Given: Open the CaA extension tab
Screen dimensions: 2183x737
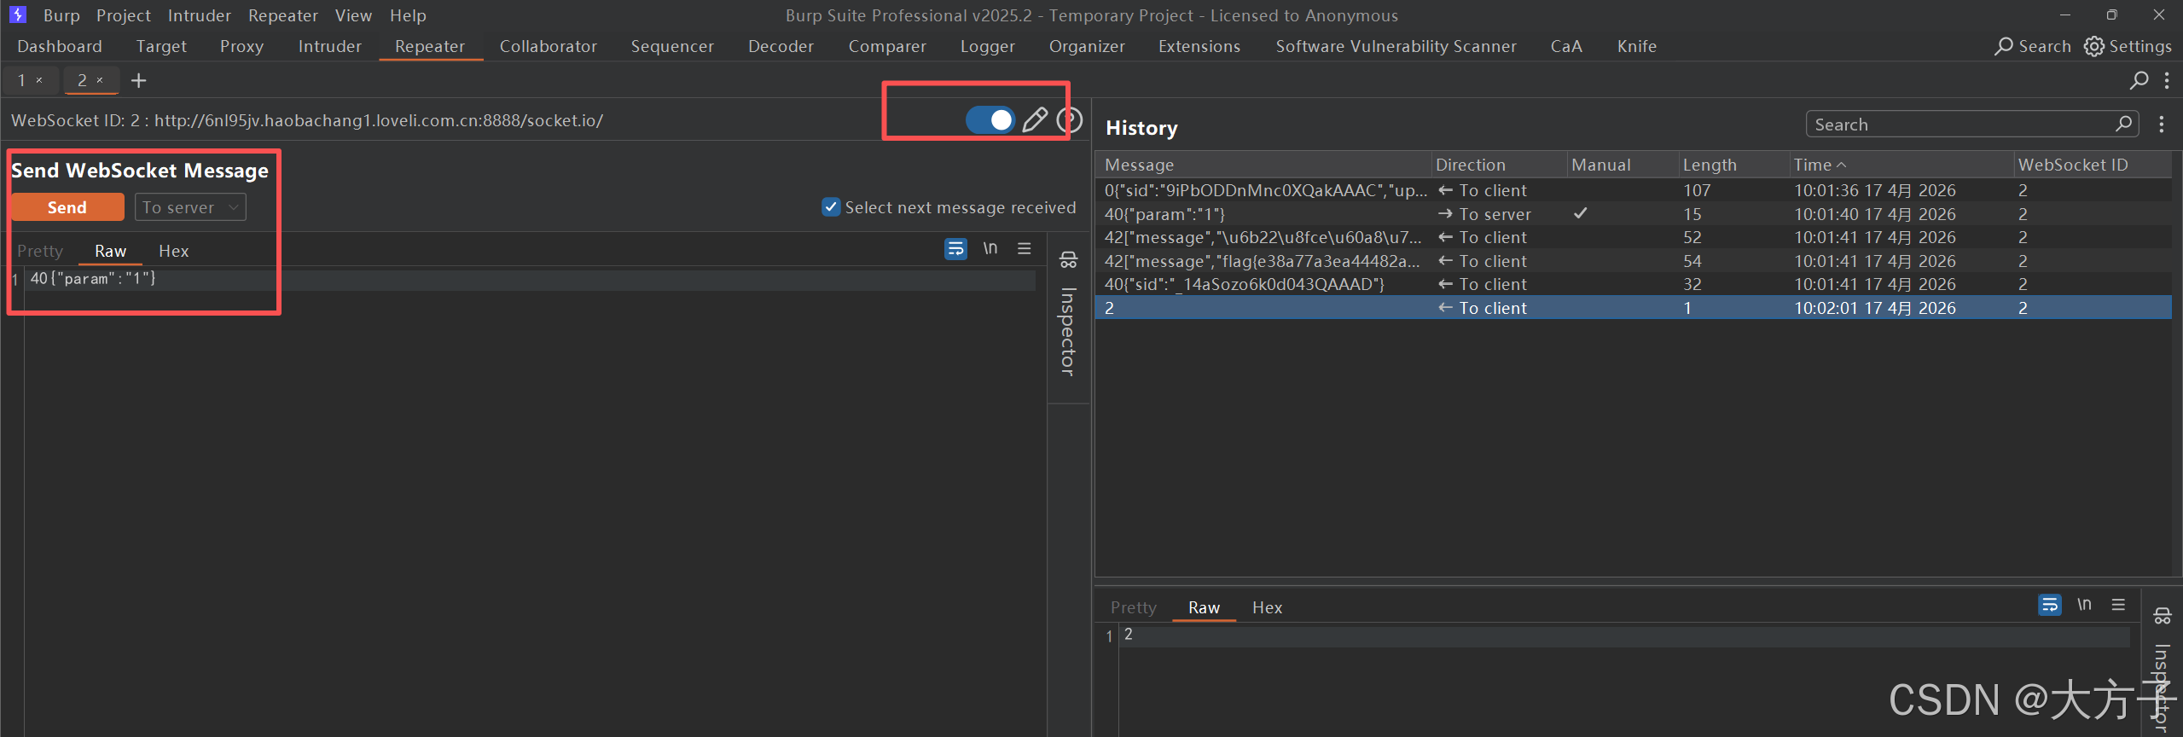Looking at the screenshot, I should pyautogui.click(x=1566, y=46).
